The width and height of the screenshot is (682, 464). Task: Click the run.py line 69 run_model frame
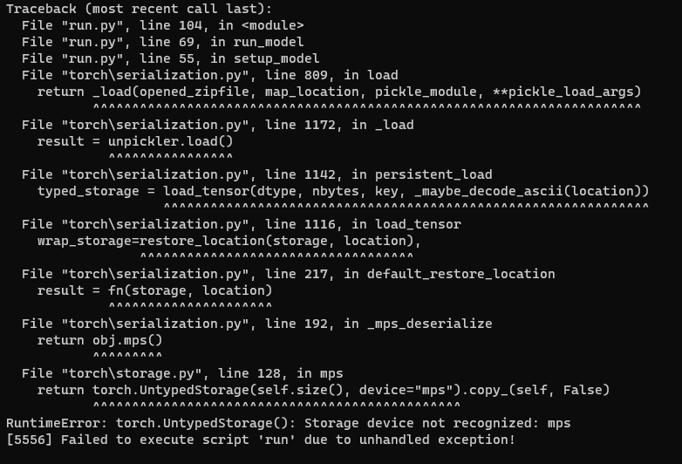[x=162, y=42]
